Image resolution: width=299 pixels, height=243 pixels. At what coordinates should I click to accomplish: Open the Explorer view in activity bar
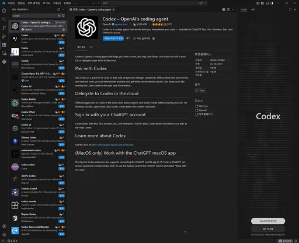(x=4, y=11)
